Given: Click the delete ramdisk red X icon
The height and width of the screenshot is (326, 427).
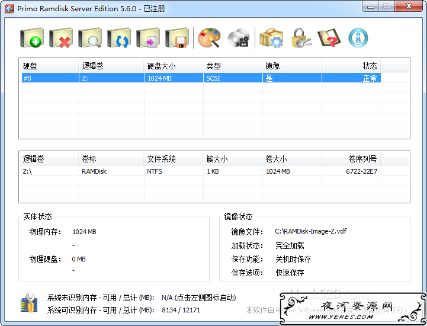Looking at the screenshot, I should coord(61,38).
